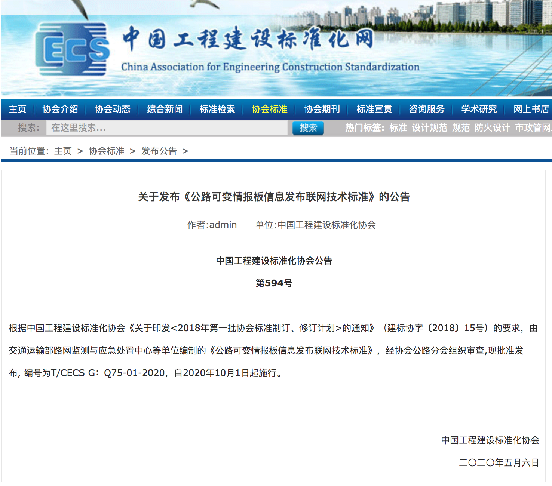The width and height of the screenshot is (552, 486).
Task: Click the signature 中国工程建设标准化协会 at bottom right
Action: [490, 440]
